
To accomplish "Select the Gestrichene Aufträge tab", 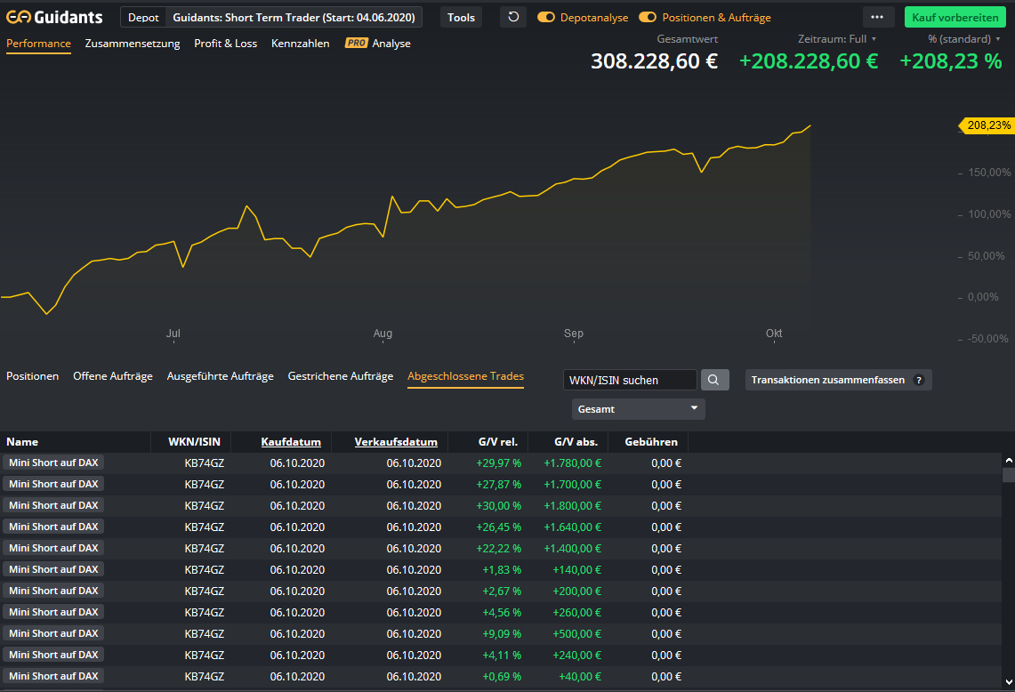I will pos(341,376).
